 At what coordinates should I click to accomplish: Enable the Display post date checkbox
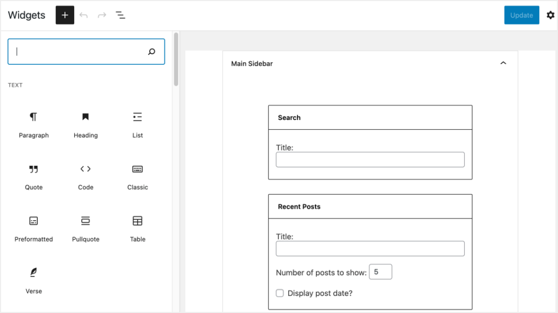pyautogui.click(x=280, y=293)
